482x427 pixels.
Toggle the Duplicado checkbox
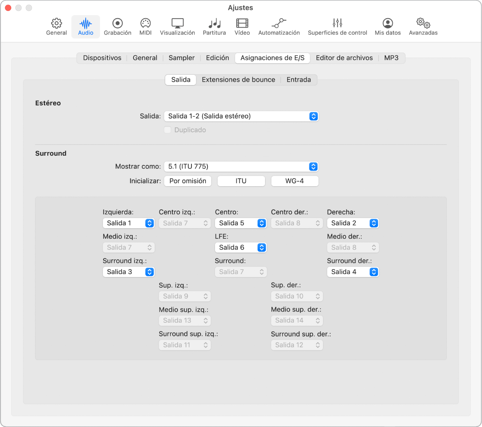tap(167, 130)
